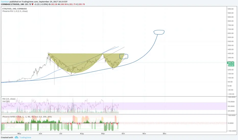
Task: Click the red down-arrow price change indicator
Action: 32,4
